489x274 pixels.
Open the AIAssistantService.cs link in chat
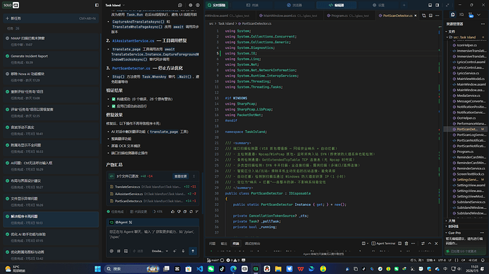[x=133, y=41]
